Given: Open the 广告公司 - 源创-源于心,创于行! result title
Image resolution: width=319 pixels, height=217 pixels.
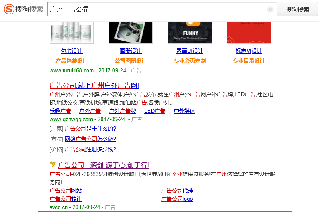Looking at the screenshot, I should coord(103,165).
